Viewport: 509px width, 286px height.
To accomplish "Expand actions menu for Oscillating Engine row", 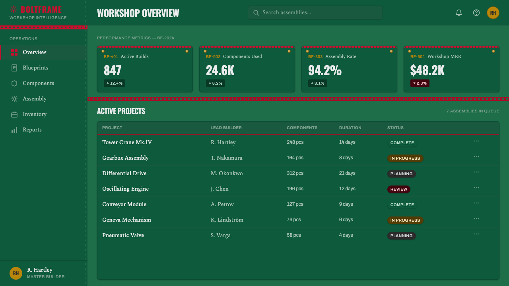I will [x=477, y=187].
